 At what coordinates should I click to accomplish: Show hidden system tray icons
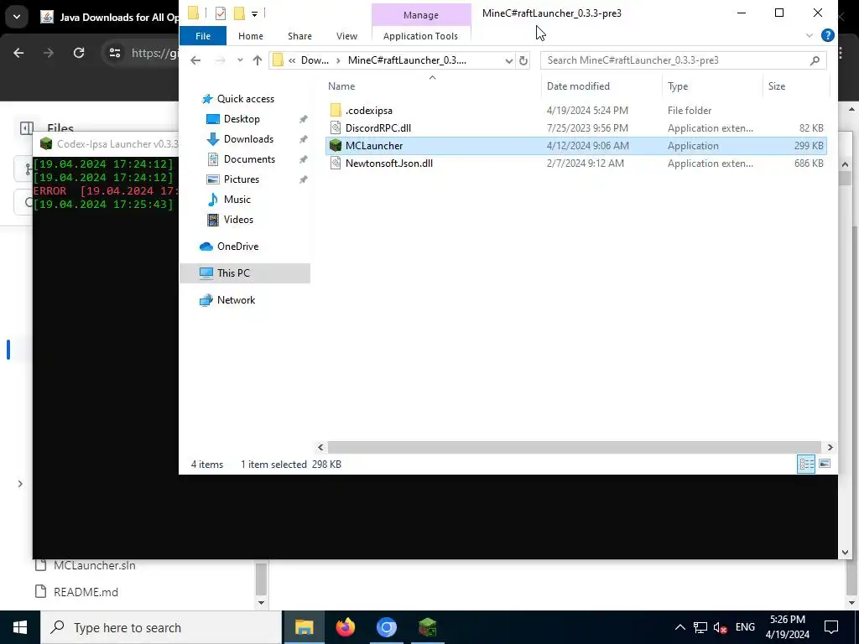(679, 627)
